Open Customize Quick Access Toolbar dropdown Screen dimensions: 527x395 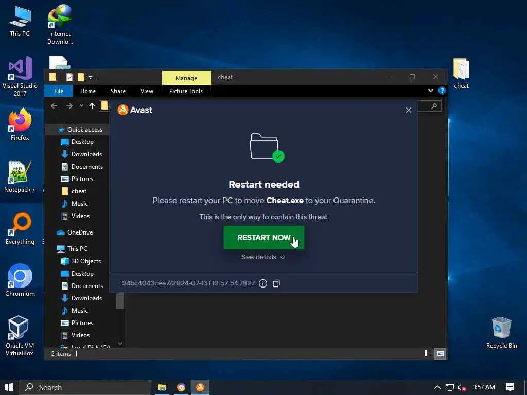(90, 78)
